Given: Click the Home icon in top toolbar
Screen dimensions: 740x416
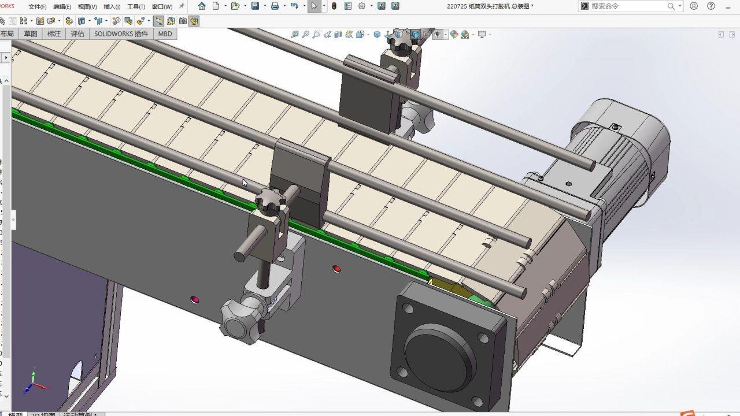Looking at the screenshot, I should click(202, 6).
